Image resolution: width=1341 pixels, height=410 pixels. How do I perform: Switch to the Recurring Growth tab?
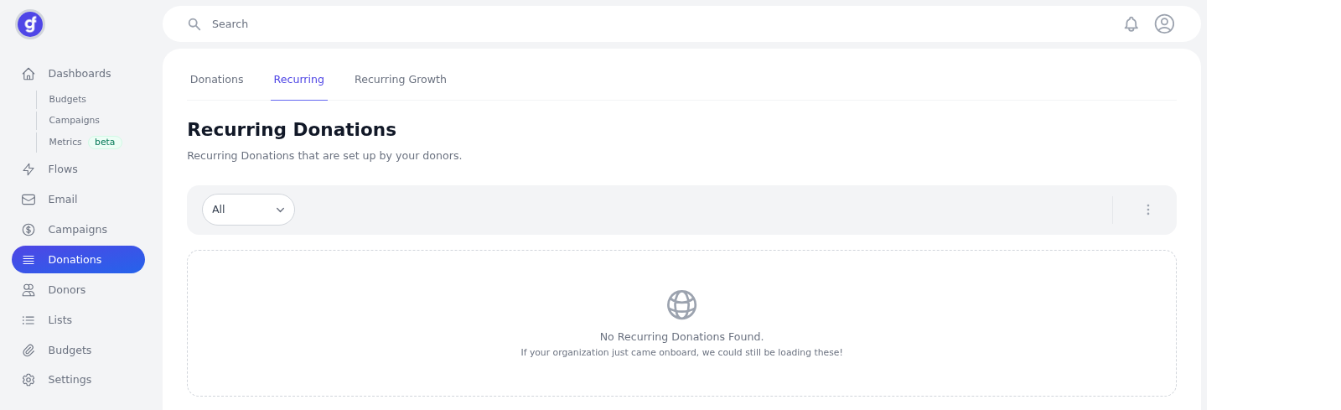401,80
